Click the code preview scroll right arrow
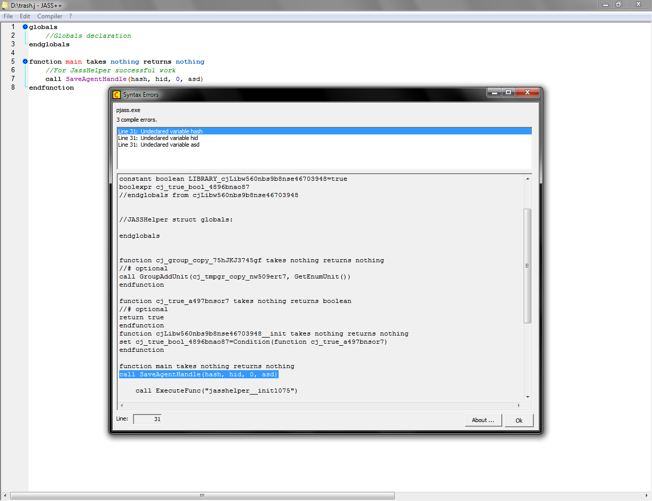The height and width of the screenshot is (501, 652). [519, 406]
